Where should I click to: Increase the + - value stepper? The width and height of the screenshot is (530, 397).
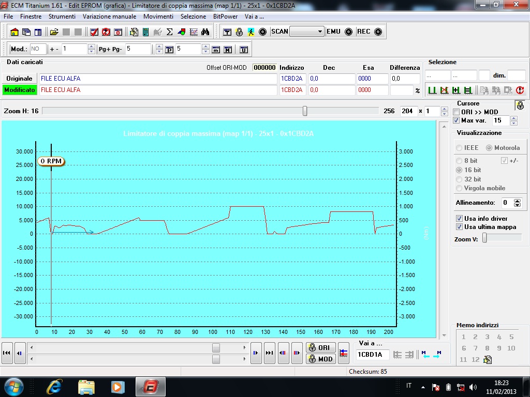point(91,47)
